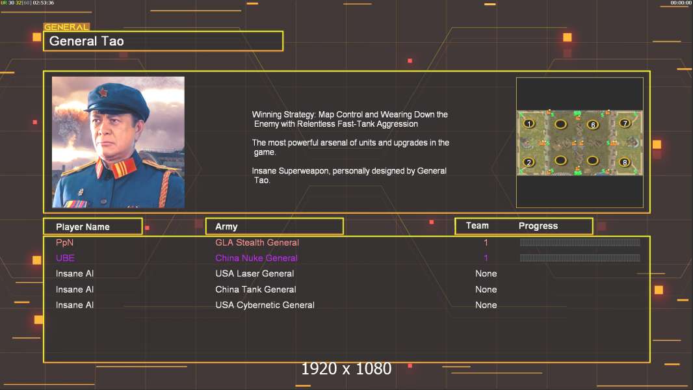Click General Tao's portrait image
The width and height of the screenshot is (693, 390).
point(118,142)
